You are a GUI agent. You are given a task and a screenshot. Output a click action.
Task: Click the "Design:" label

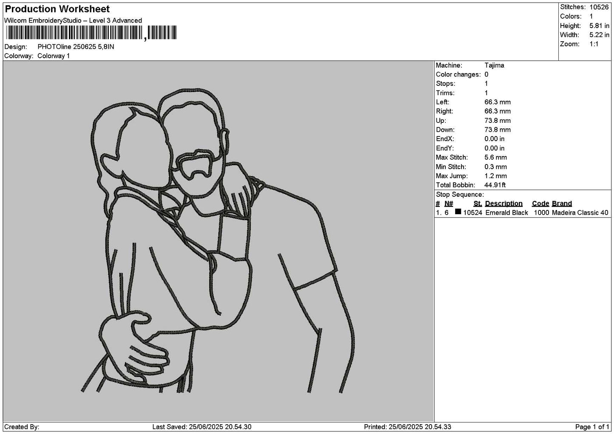[x=16, y=47]
